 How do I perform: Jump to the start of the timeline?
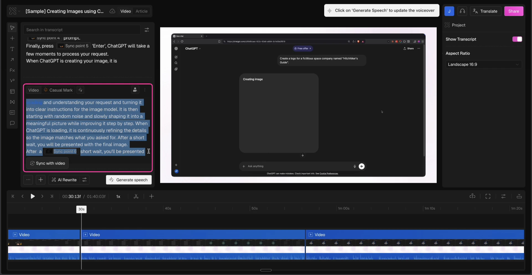(x=13, y=196)
